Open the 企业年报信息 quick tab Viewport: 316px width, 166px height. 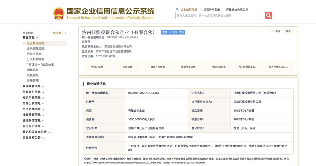tap(188, 67)
